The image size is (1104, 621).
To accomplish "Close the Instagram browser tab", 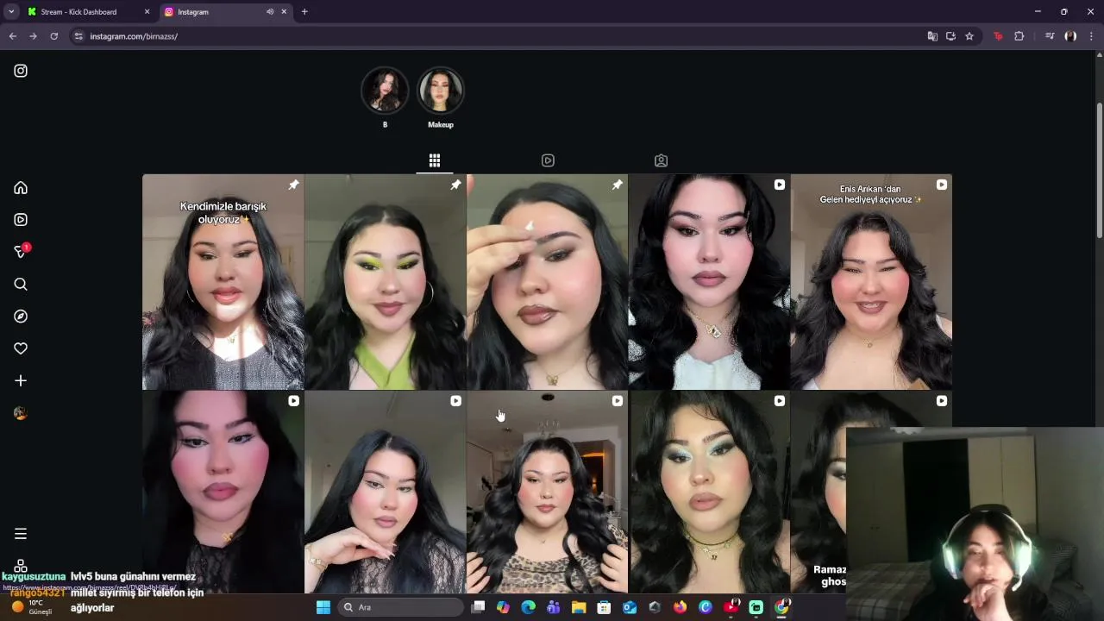I will tap(284, 12).
